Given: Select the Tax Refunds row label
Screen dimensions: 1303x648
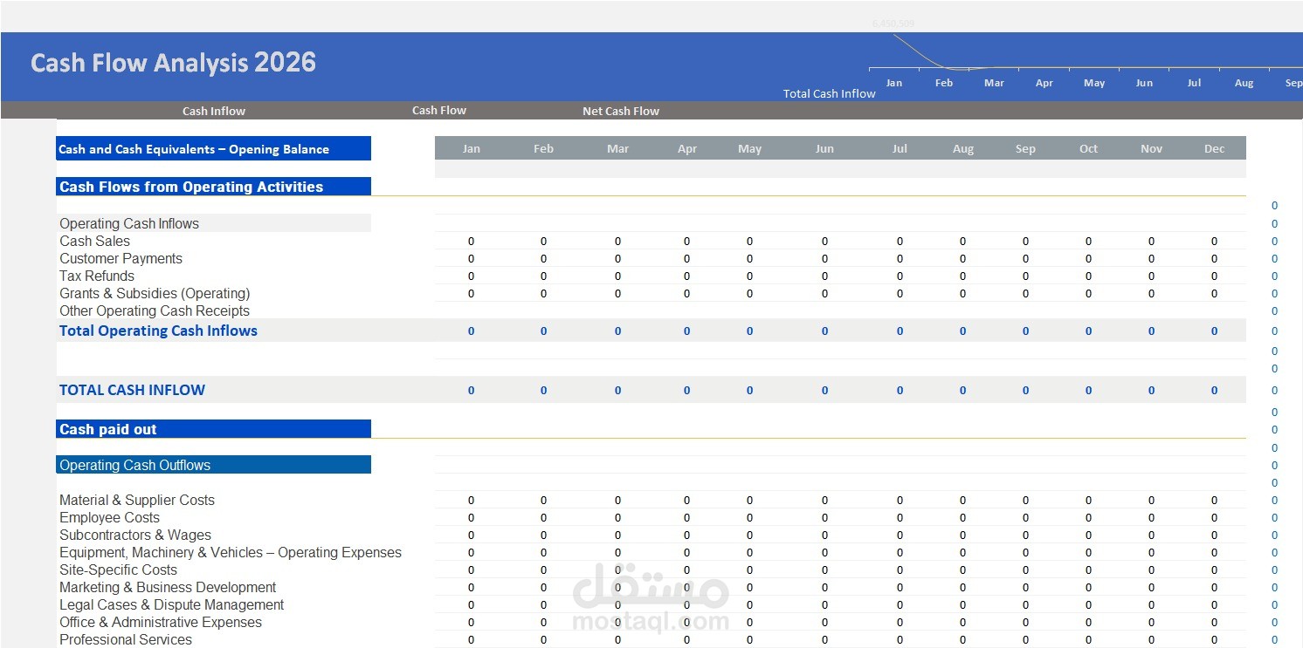Looking at the screenshot, I should 97,276.
